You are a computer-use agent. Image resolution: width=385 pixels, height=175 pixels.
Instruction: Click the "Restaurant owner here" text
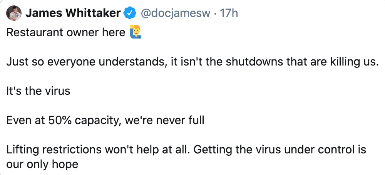pyautogui.click(x=65, y=33)
